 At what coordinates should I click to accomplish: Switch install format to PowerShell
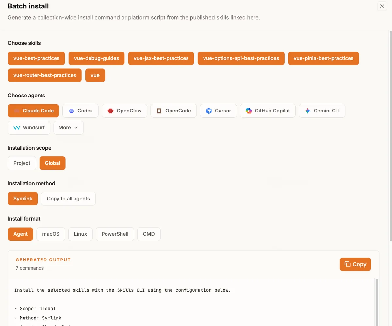click(x=115, y=234)
